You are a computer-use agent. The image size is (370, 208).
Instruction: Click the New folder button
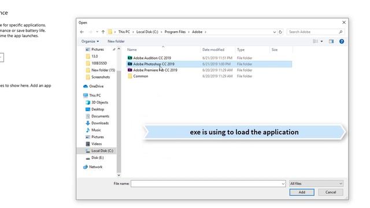pyautogui.click(x=116, y=41)
